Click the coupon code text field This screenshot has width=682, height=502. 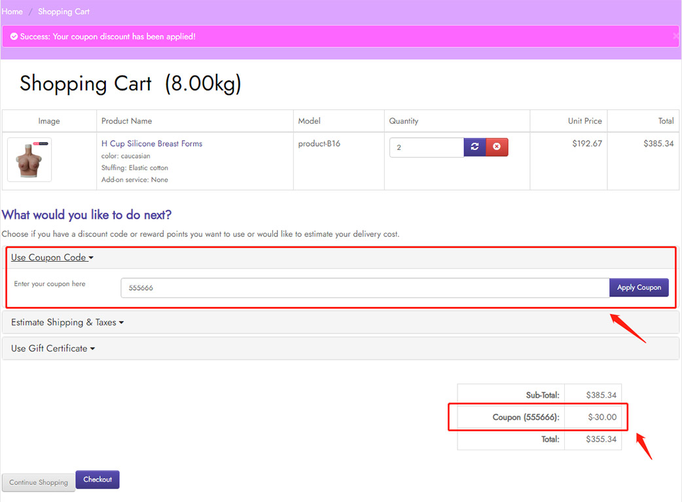(x=365, y=288)
